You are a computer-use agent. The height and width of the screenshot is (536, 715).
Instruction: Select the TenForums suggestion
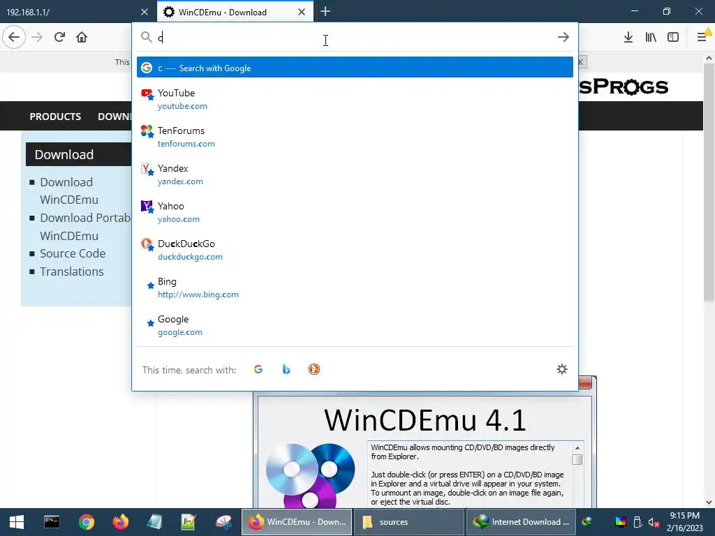[355, 137]
